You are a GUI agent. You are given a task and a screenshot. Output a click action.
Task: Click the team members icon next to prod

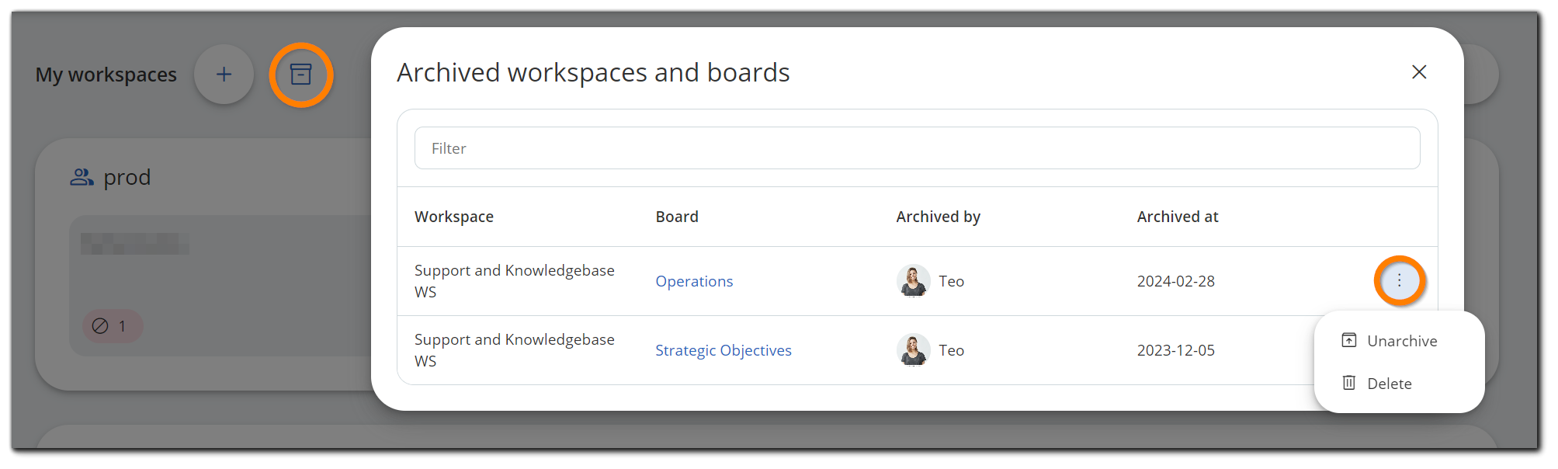[82, 176]
